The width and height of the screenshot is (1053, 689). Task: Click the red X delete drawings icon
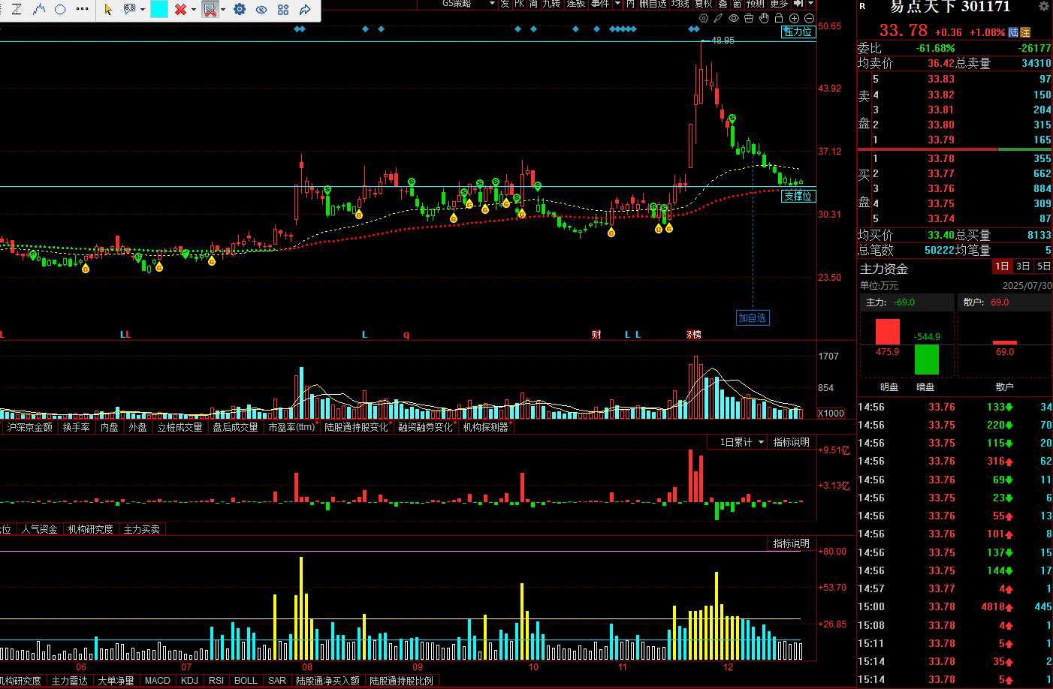[180, 9]
